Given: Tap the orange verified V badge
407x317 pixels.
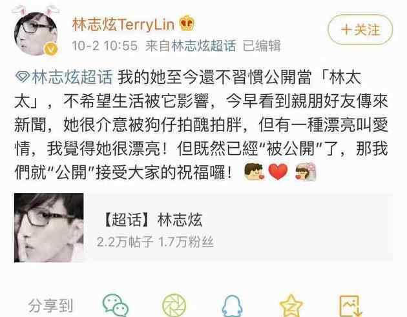Looking at the screenshot, I should [x=51, y=49].
